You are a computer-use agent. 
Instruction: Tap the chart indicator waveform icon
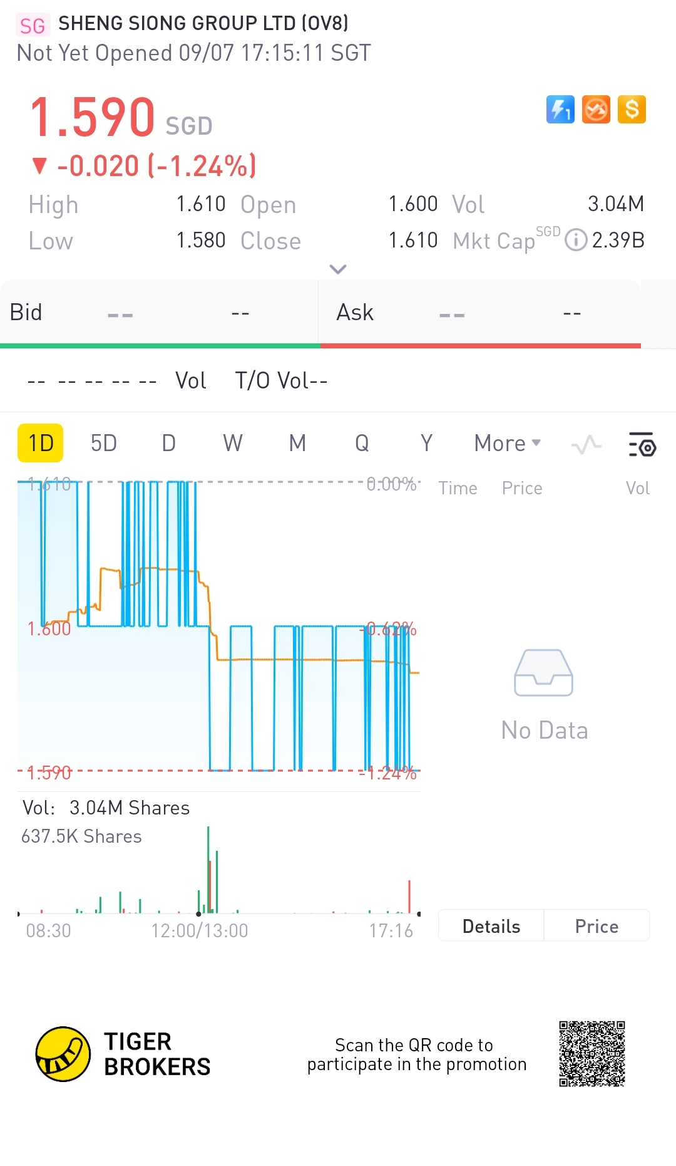coord(586,444)
